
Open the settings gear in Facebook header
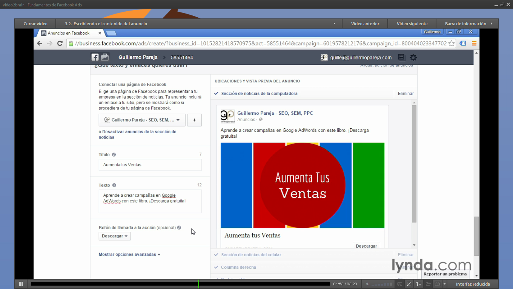point(413,58)
